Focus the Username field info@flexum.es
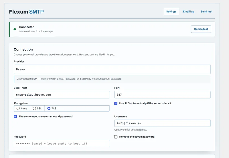Screen dimensions: 229x158 162,123
